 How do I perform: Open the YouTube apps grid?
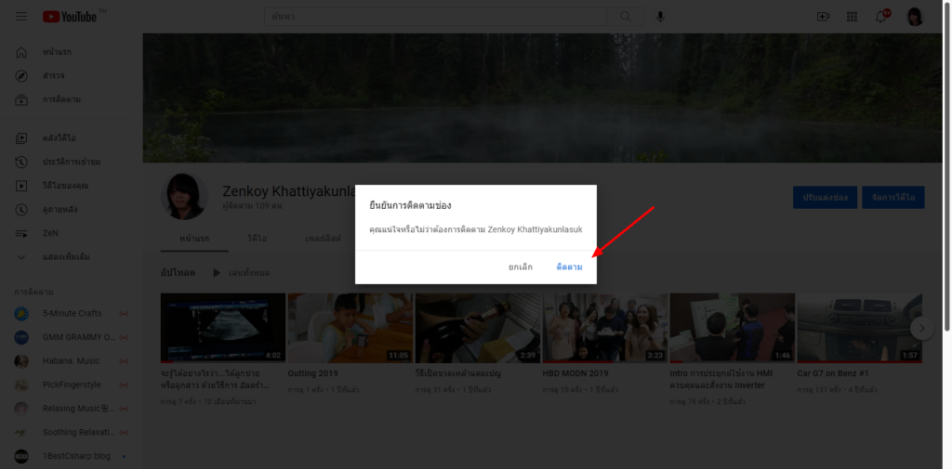pyautogui.click(x=852, y=17)
